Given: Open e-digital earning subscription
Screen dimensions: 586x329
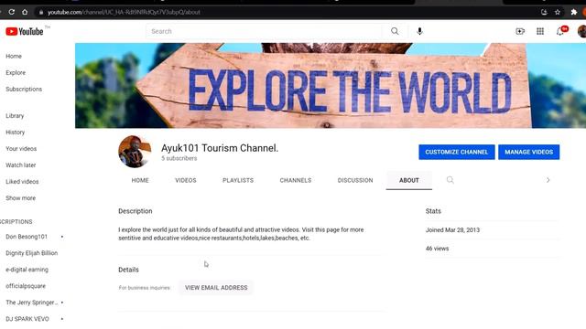Looking at the screenshot, I should point(27,270).
